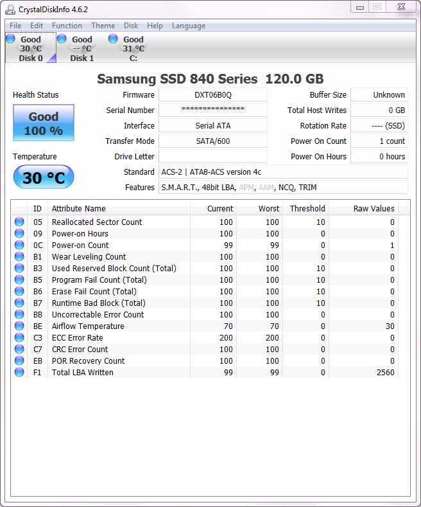Click status orb for Uncorrectable Error Count
The image size is (421, 507).
coord(19,314)
